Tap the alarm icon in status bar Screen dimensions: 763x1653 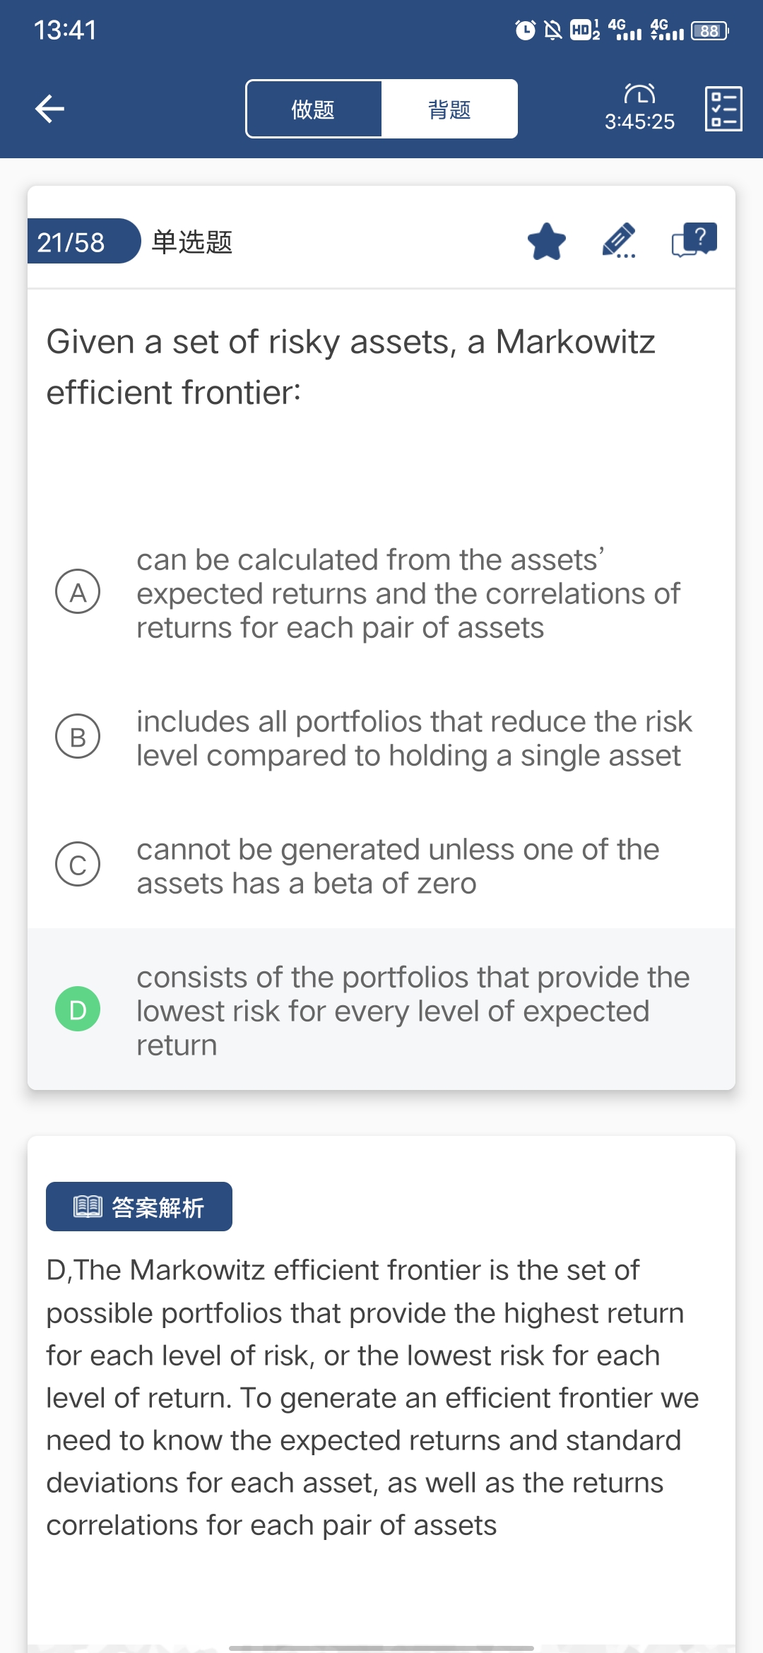pos(525,30)
